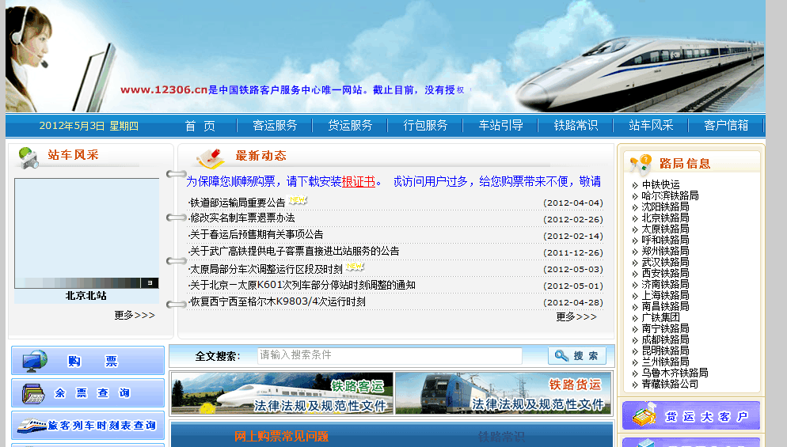The height and width of the screenshot is (447, 787).
Task: Open 铁道部运输局重要公告 announcement
Action: pos(237,203)
